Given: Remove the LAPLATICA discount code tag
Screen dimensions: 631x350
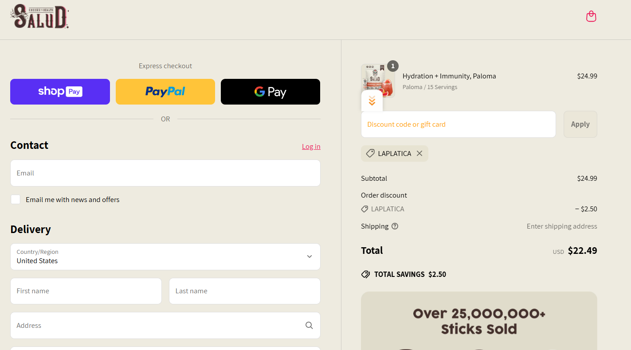Looking at the screenshot, I should point(419,153).
